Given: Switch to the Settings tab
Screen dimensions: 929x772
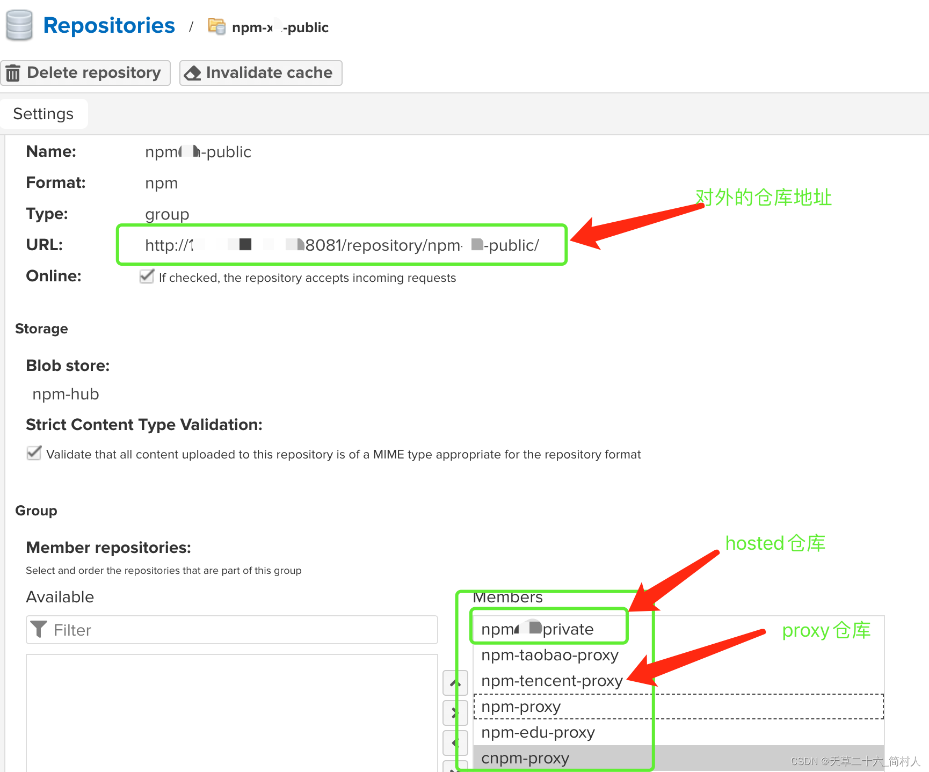Looking at the screenshot, I should [x=43, y=114].
